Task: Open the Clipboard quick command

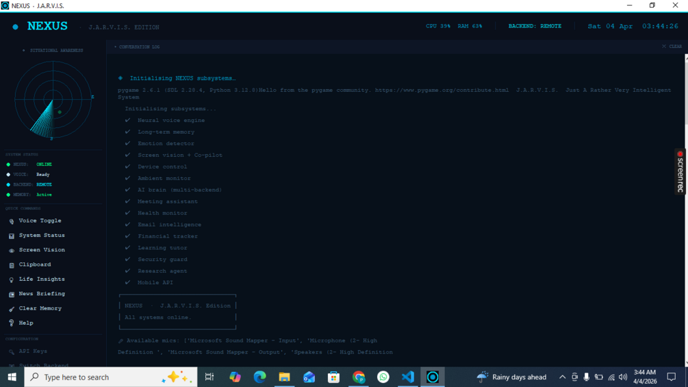Action: [35, 264]
